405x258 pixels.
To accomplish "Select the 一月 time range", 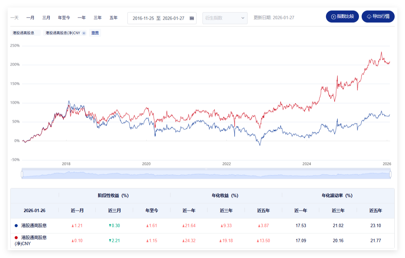I will point(30,18).
